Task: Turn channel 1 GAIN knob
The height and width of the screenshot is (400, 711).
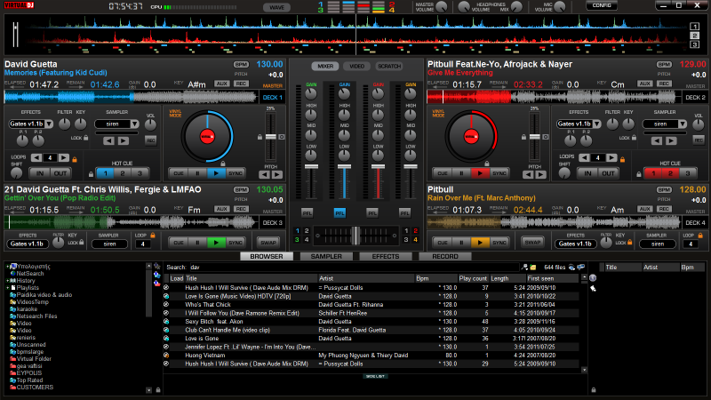Action: [310, 94]
